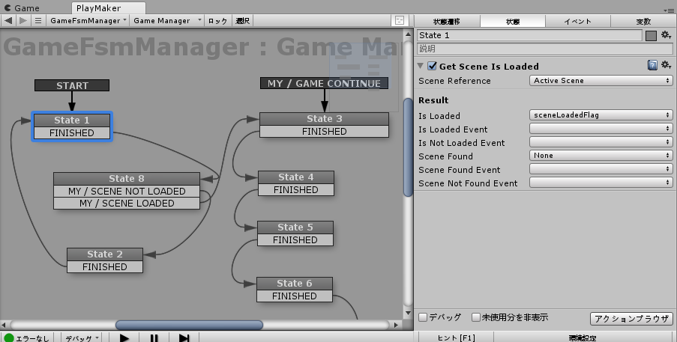677x342 pixels.
Task: Click the State 1 name field
Action: [x=530, y=35]
